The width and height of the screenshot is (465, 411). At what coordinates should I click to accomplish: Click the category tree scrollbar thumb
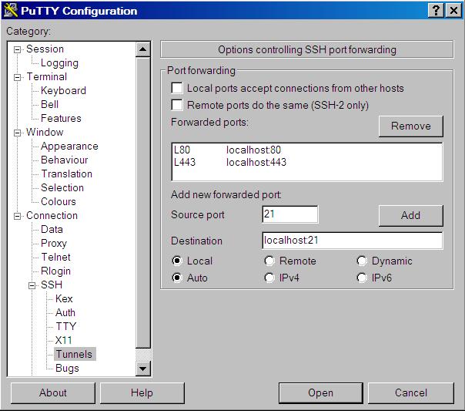tap(143, 203)
